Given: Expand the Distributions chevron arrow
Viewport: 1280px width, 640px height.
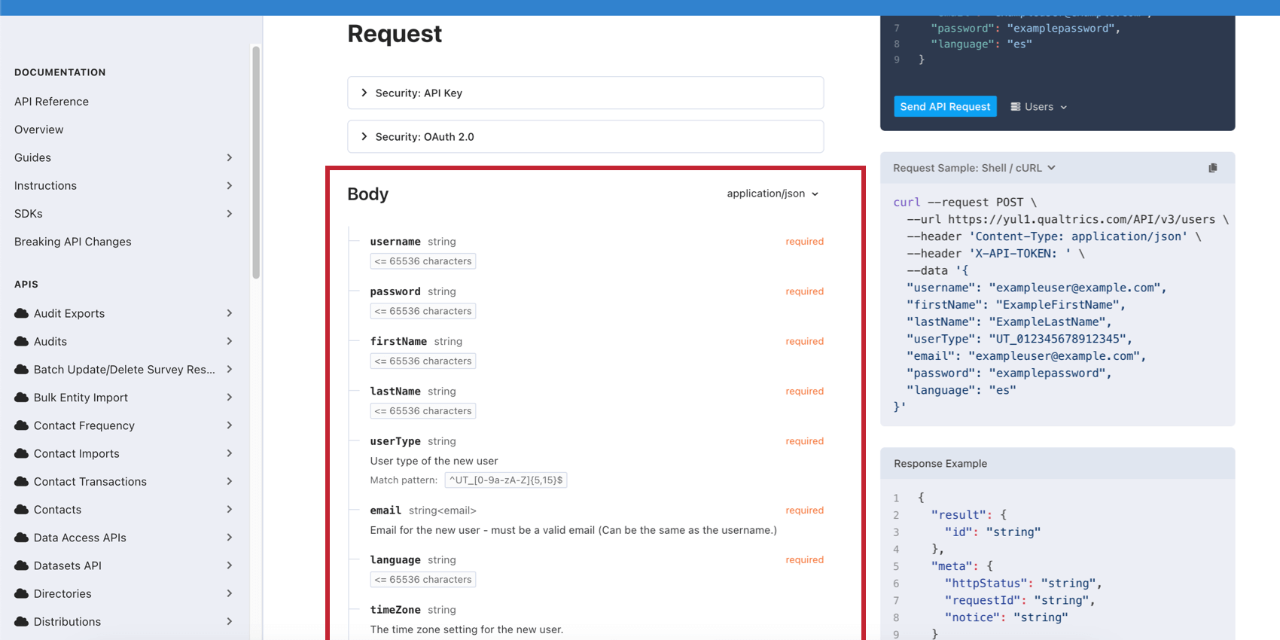Looking at the screenshot, I should 230,621.
